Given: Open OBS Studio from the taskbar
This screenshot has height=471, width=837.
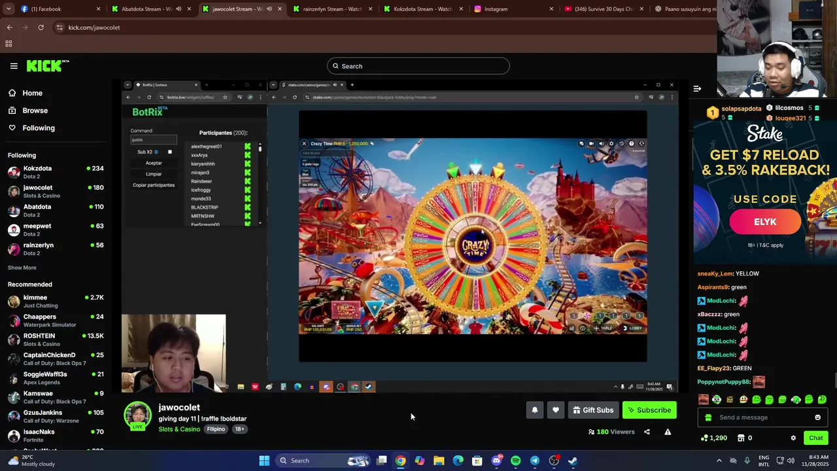Looking at the screenshot, I should 554,461.
